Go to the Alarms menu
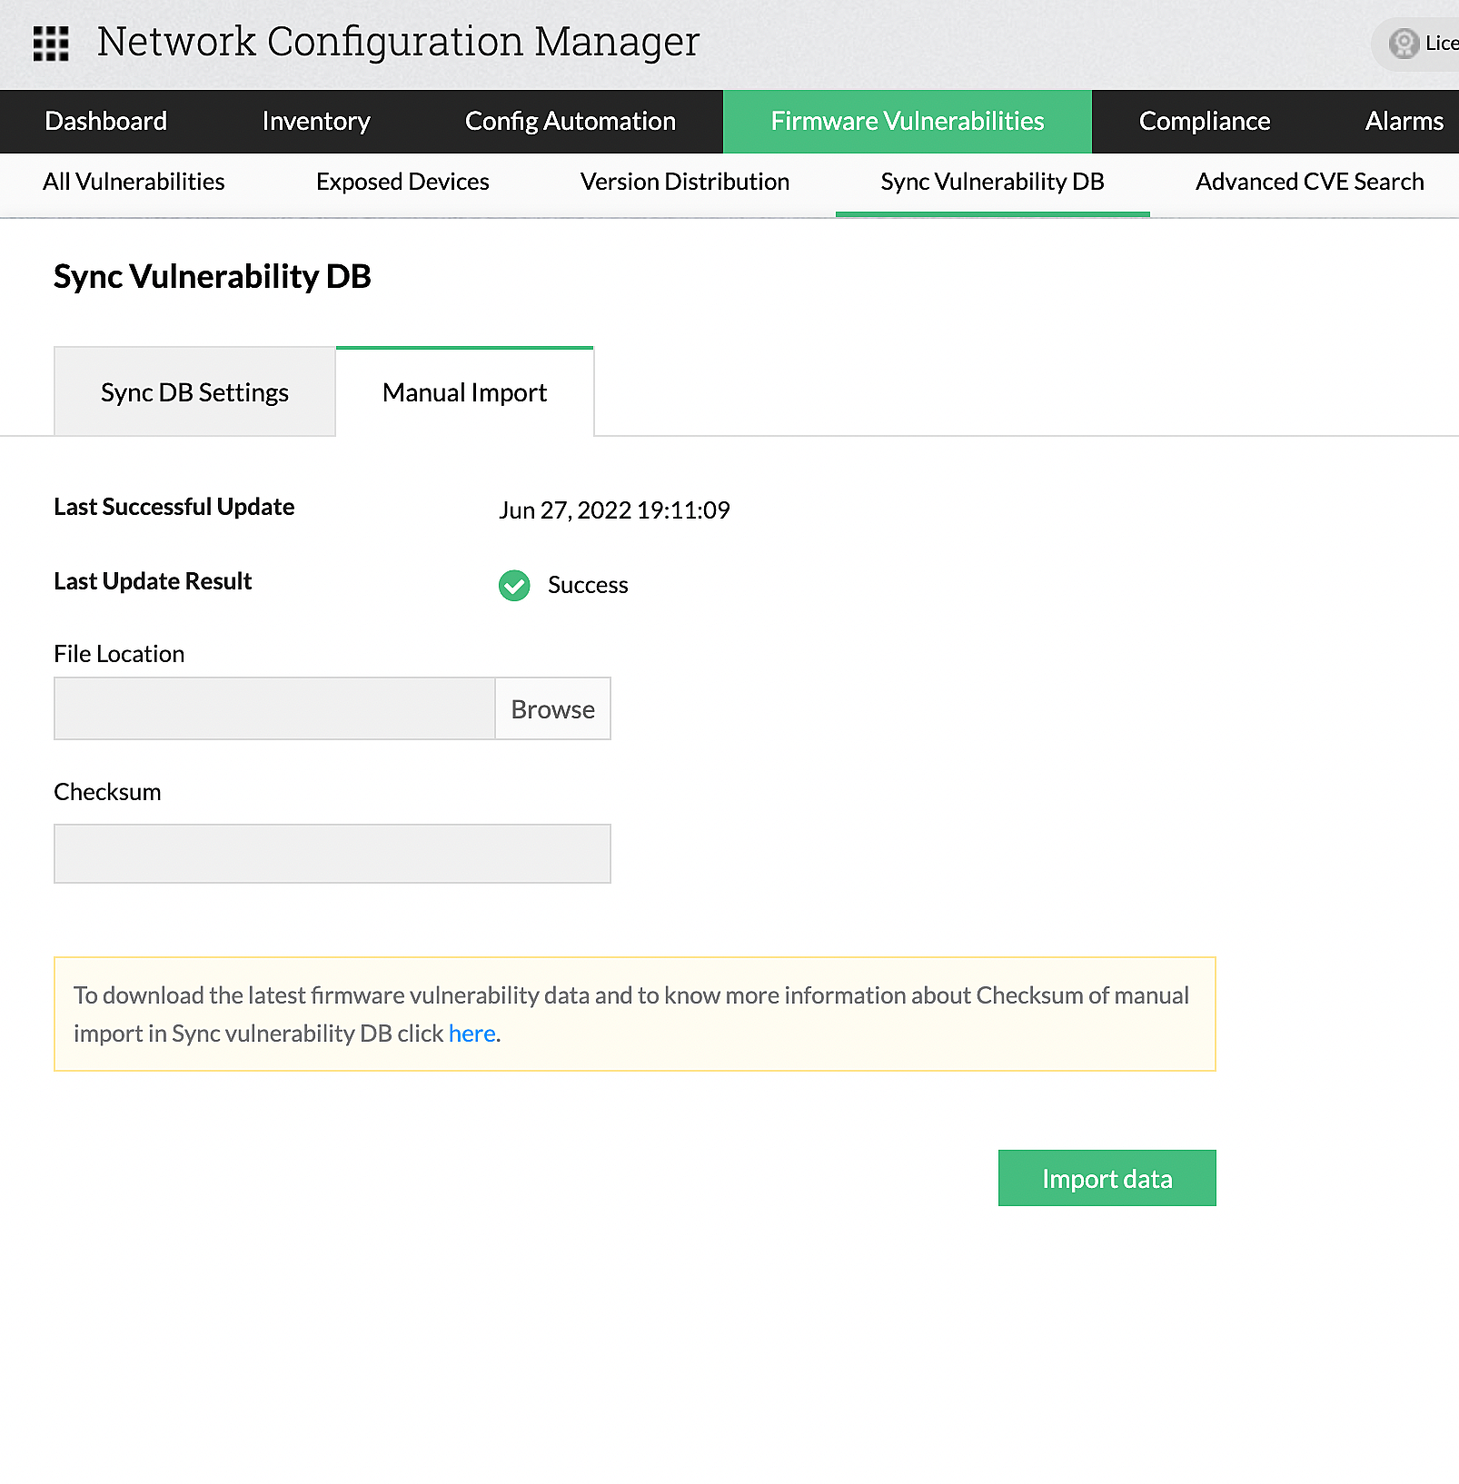The width and height of the screenshot is (1459, 1484). (1404, 121)
